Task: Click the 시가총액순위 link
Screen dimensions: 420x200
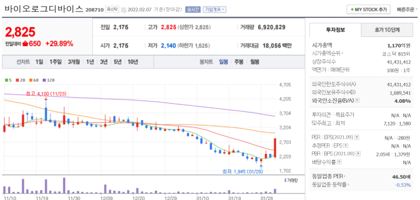Action: [x=326, y=54]
